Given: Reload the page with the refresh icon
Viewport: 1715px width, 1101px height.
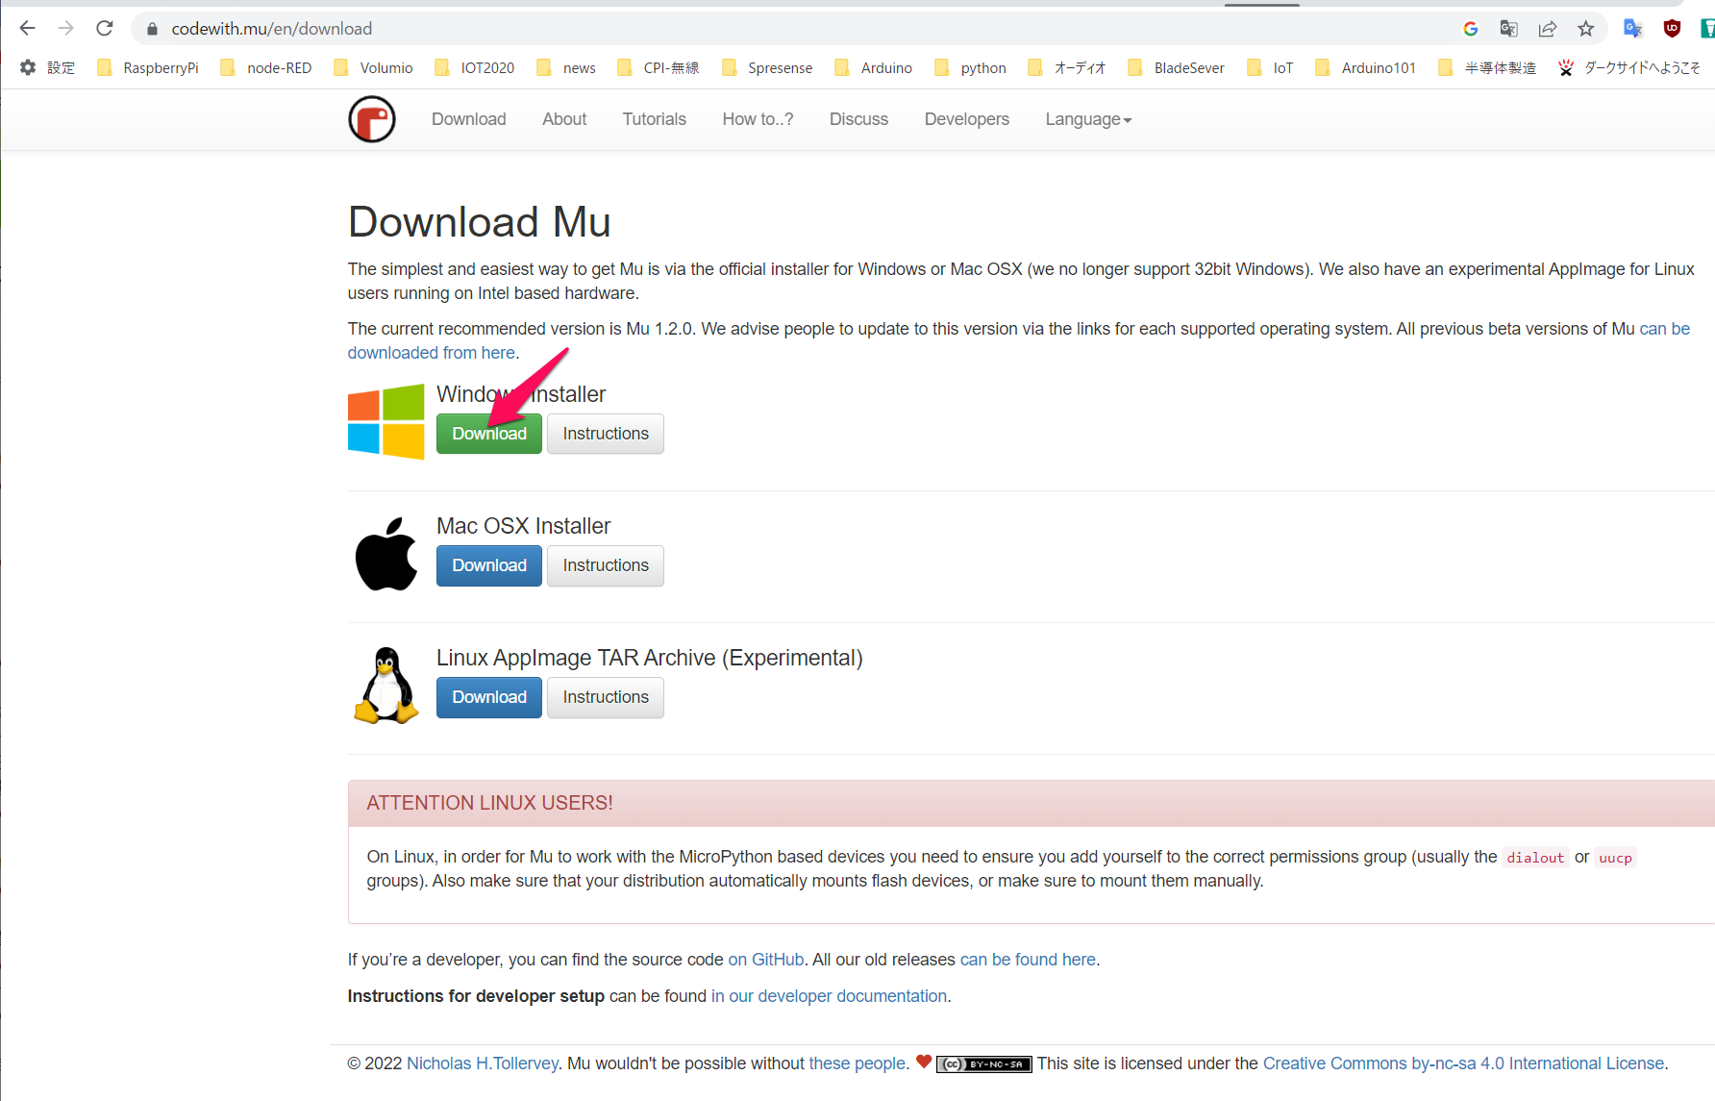Looking at the screenshot, I should click(105, 29).
